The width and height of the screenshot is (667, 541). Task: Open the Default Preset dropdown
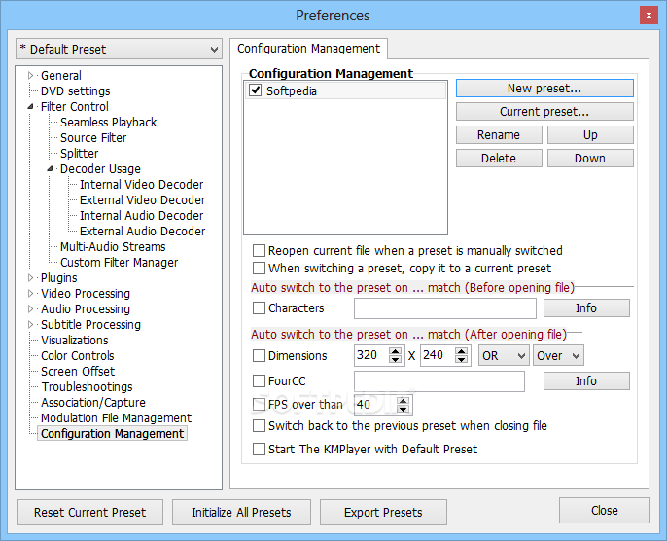(119, 49)
